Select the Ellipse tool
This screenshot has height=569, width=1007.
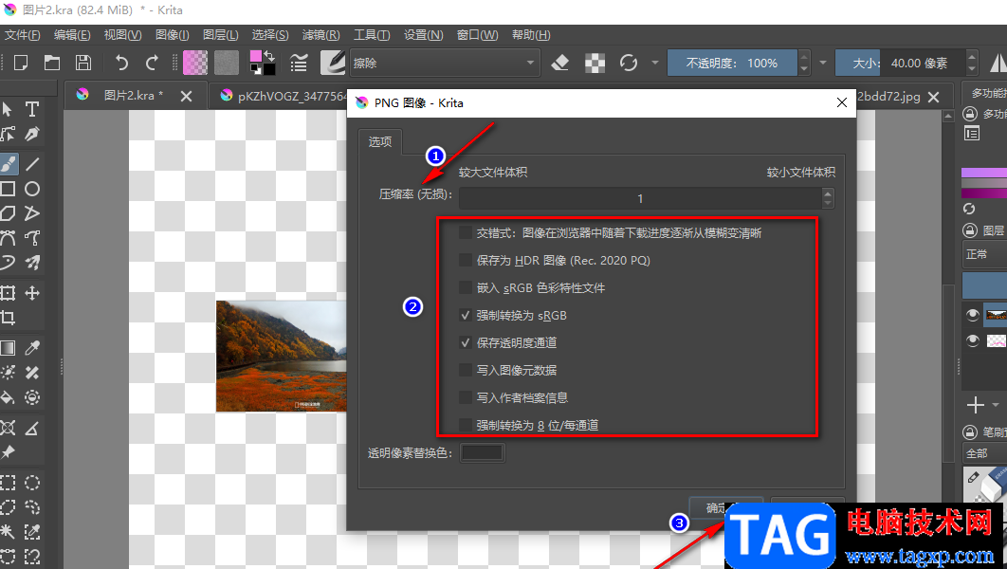[31, 189]
